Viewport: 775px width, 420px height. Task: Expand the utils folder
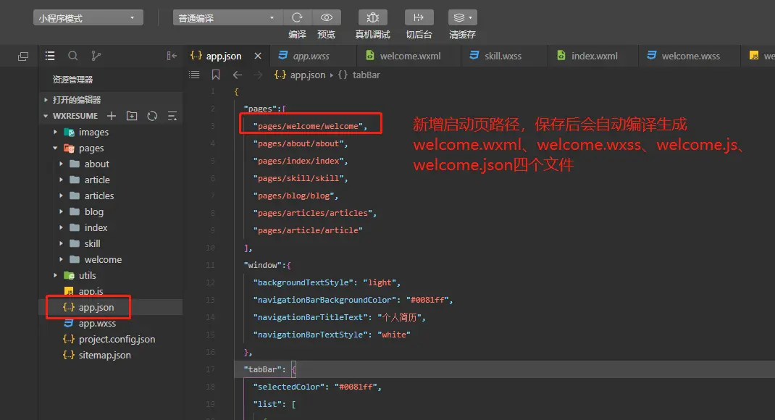[111, 275]
